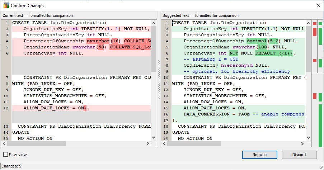Screen dimensions: 324x170
Task: Click 'IGNORE_DUP_KEY = OFF' in Suggested text pane
Action: [x=212, y=90]
